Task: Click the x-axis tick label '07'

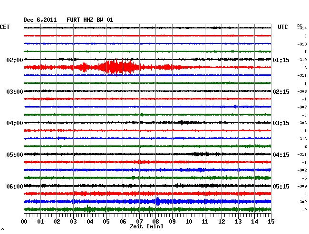Action: 139,222
